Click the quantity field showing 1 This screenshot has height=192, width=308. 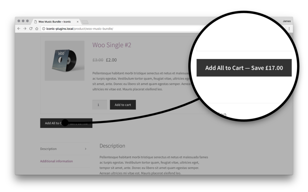pos(100,105)
